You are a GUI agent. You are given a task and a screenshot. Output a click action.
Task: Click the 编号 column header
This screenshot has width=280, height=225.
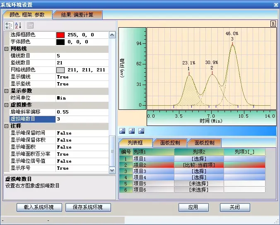[126, 152]
